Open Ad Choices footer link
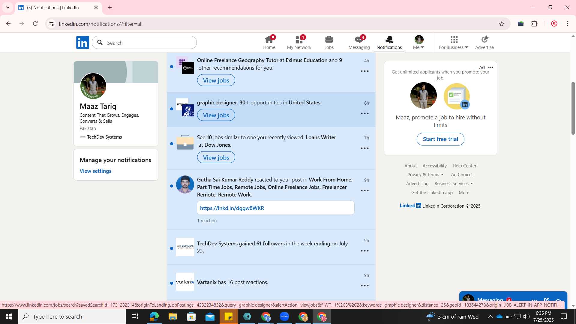 [462, 175]
